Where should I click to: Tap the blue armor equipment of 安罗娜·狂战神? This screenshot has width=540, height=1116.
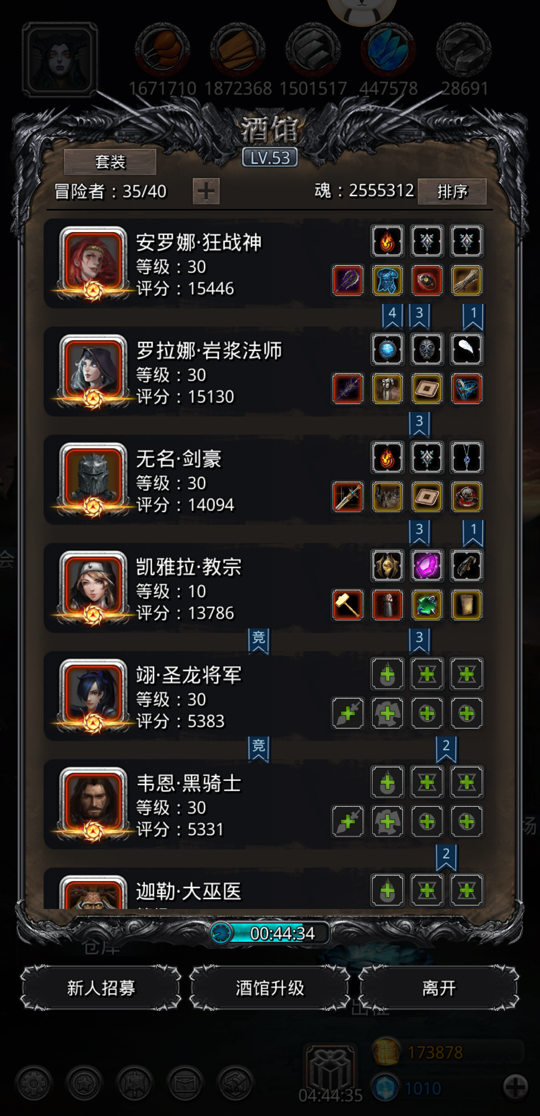pos(387,280)
